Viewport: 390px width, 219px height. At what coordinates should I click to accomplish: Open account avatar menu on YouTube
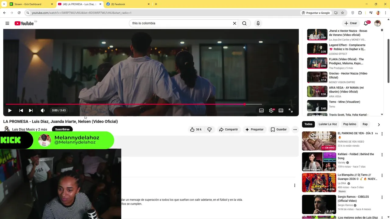tap(378, 23)
